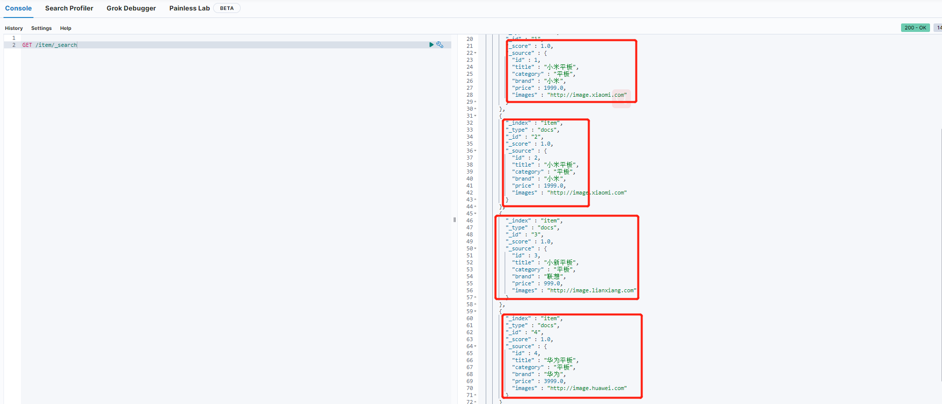This screenshot has height=404, width=942.
Task: Click the "price" : 999.0 line
Action: point(537,283)
